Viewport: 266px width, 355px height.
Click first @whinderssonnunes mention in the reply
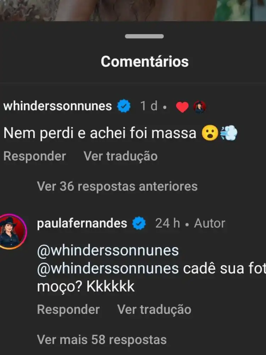[108, 251]
